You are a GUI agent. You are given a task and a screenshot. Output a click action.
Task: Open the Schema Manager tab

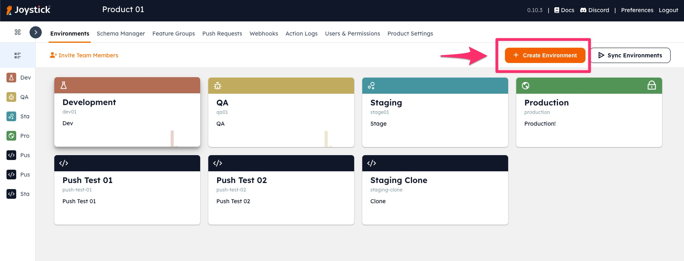click(x=121, y=34)
